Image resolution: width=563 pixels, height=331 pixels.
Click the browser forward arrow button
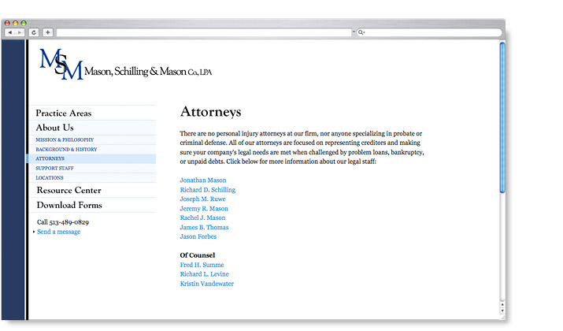[x=20, y=32]
